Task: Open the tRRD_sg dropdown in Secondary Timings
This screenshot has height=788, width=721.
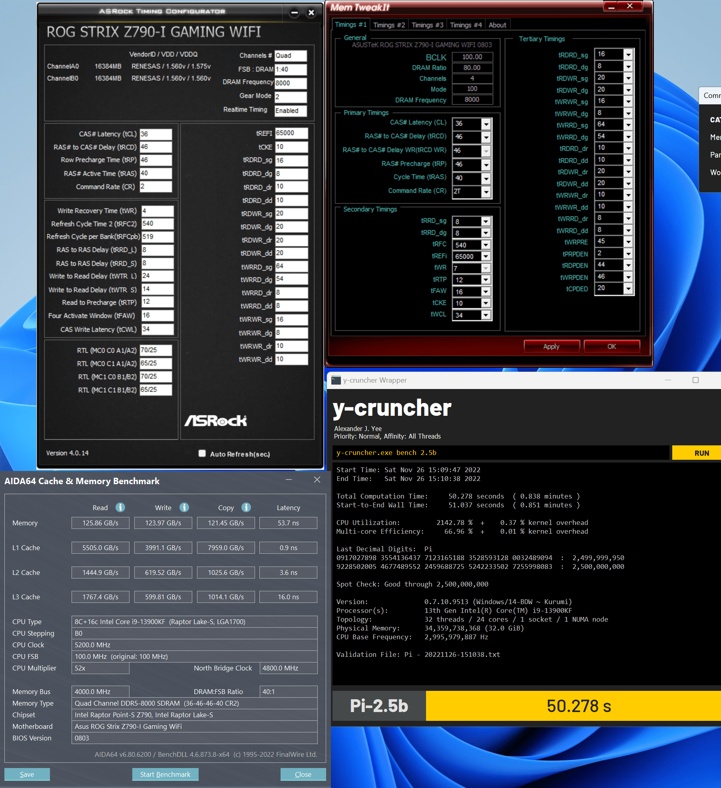Action: click(486, 221)
